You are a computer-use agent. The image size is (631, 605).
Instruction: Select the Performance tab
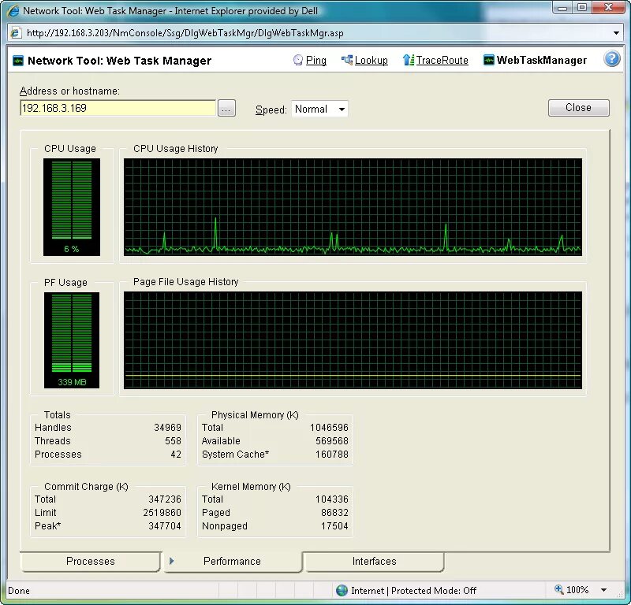(232, 561)
